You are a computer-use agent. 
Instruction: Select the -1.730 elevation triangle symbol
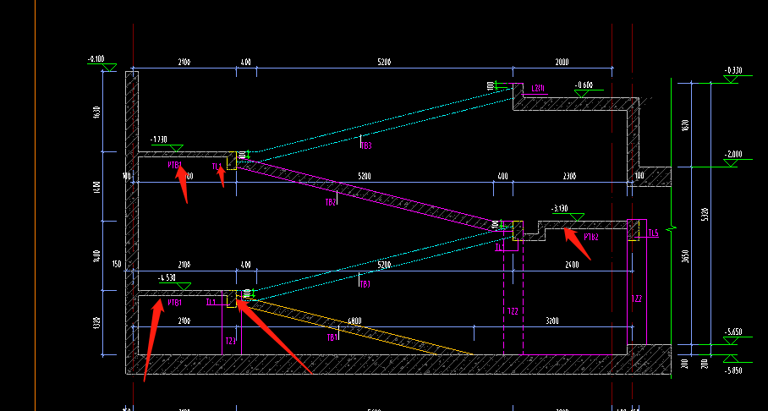(177, 147)
